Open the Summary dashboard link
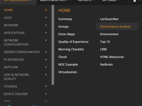Screen dimensions: 142x106 click(65, 19)
